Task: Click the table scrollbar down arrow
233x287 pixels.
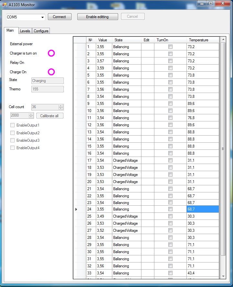Action: coord(223,276)
